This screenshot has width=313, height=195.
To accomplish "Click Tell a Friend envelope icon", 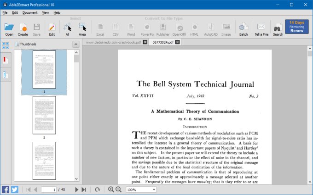I will [261, 29].
